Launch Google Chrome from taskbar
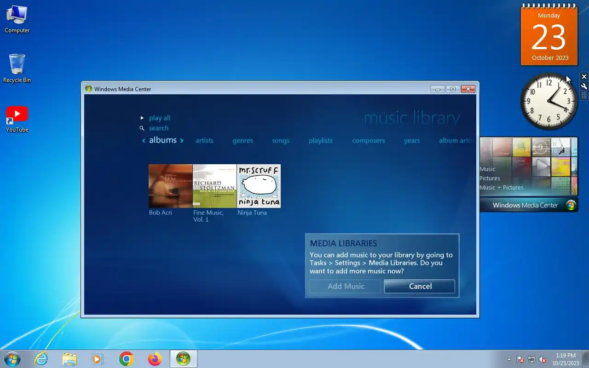Viewport: 589px width, 368px height. pos(126,359)
